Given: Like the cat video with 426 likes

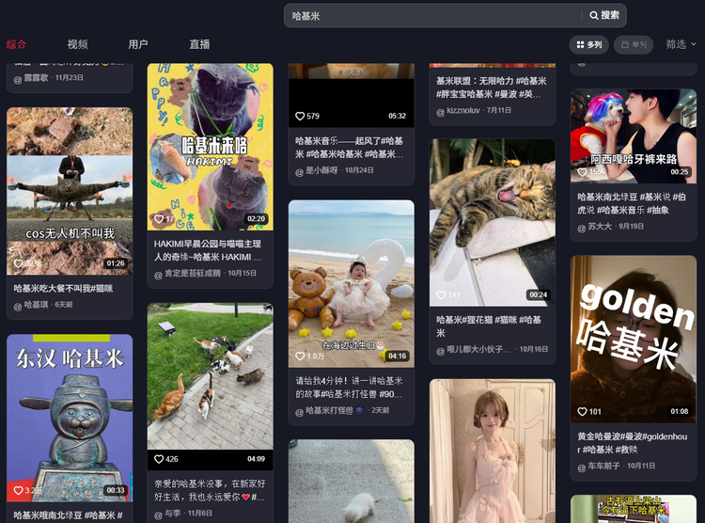Looking at the screenshot, I should (159, 459).
